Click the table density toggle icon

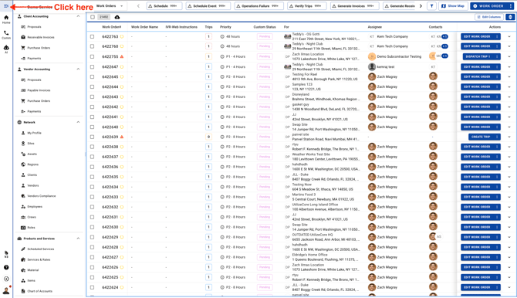pos(510,17)
